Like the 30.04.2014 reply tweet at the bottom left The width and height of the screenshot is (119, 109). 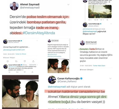coord(25,72)
